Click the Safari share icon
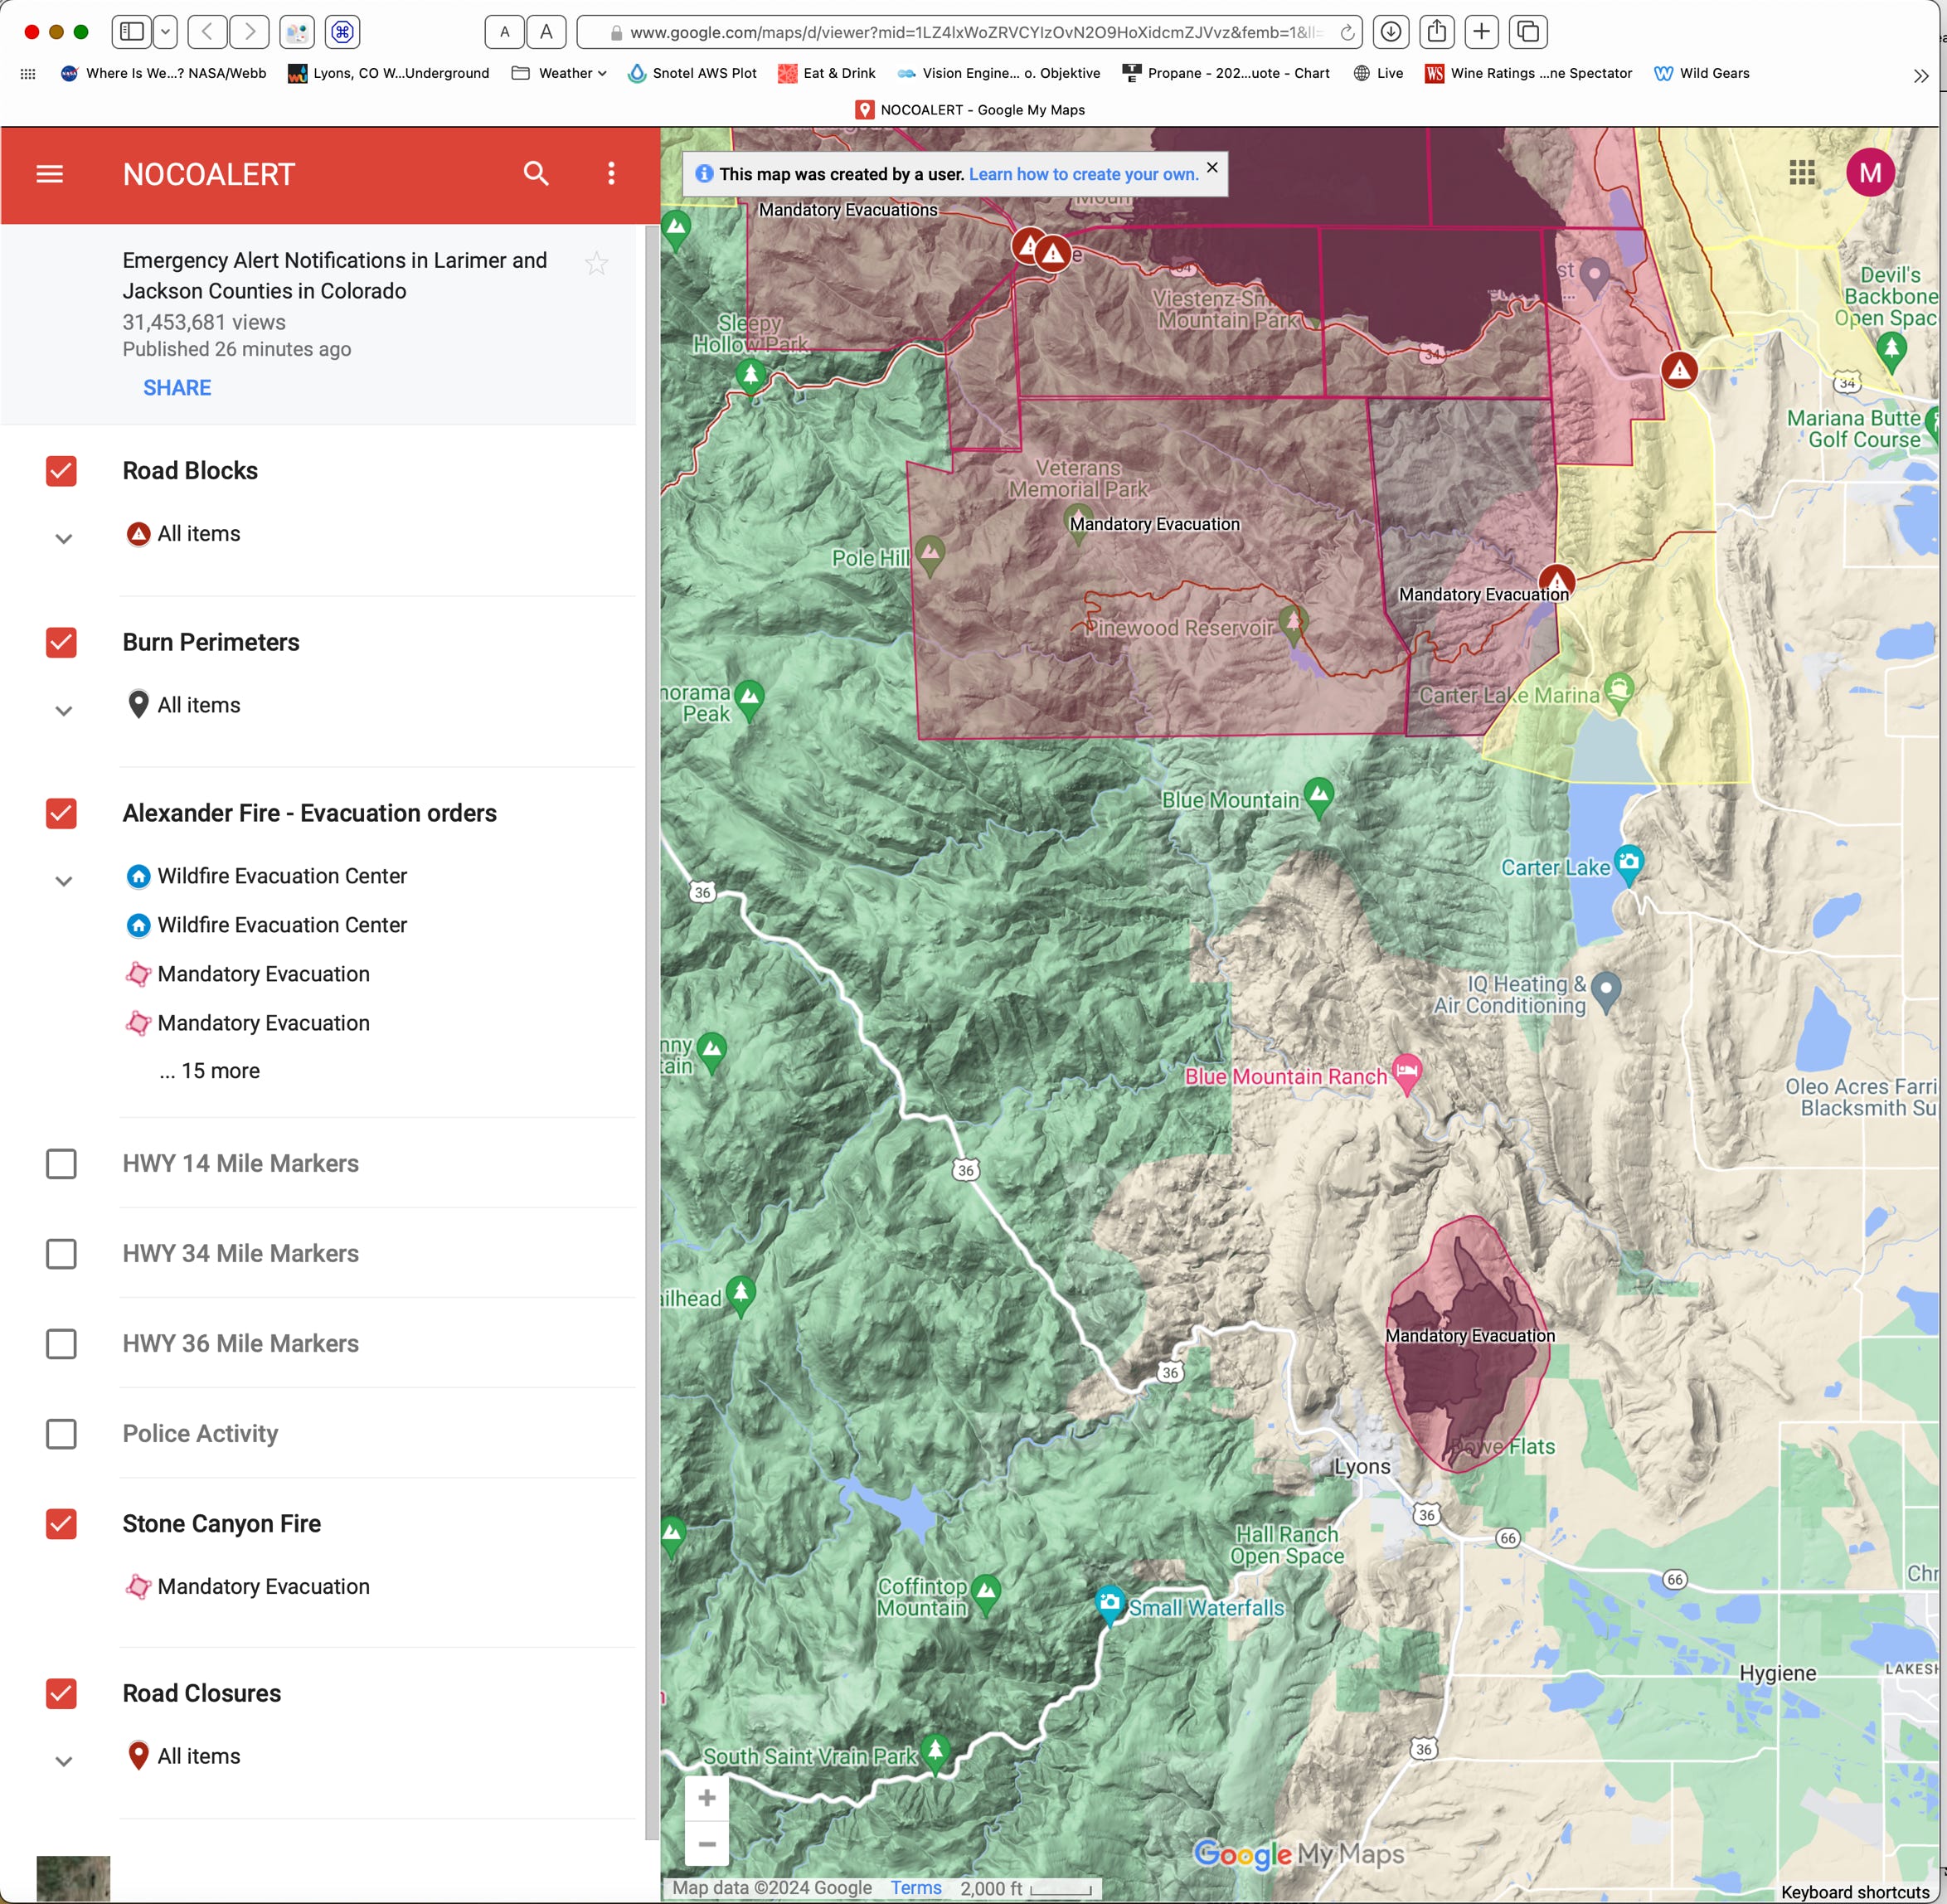The image size is (1947, 1904). (1437, 31)
